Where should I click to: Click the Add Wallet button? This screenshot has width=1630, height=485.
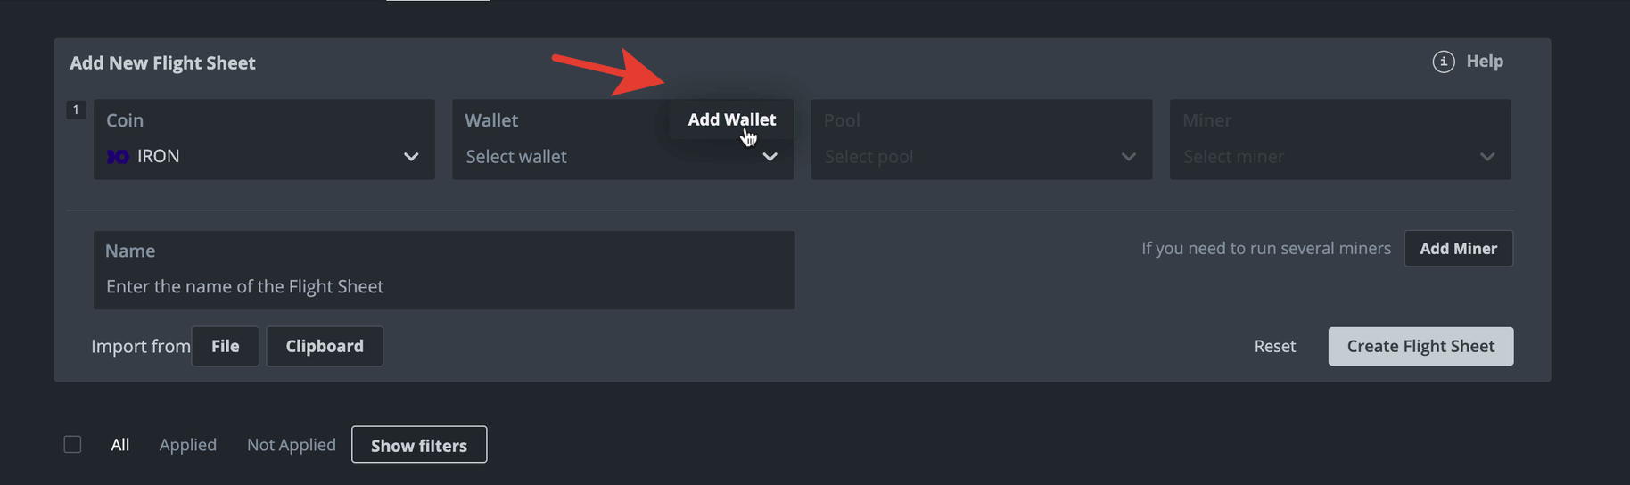click(731, 119)
